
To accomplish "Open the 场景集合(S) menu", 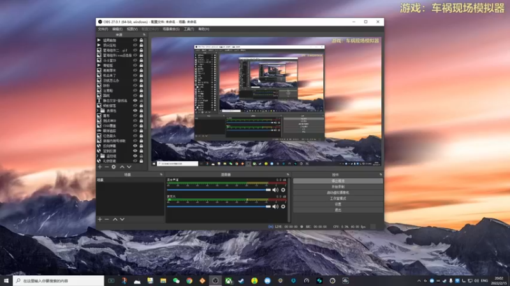I will click(x=171, y=29).
